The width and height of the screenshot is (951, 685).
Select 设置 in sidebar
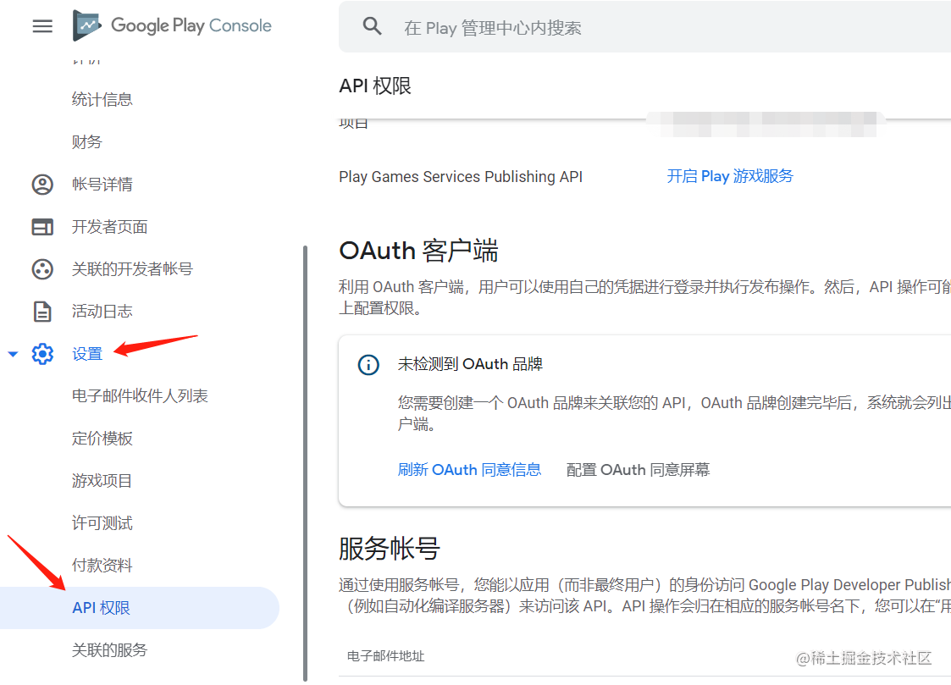(x=87, y=353)
